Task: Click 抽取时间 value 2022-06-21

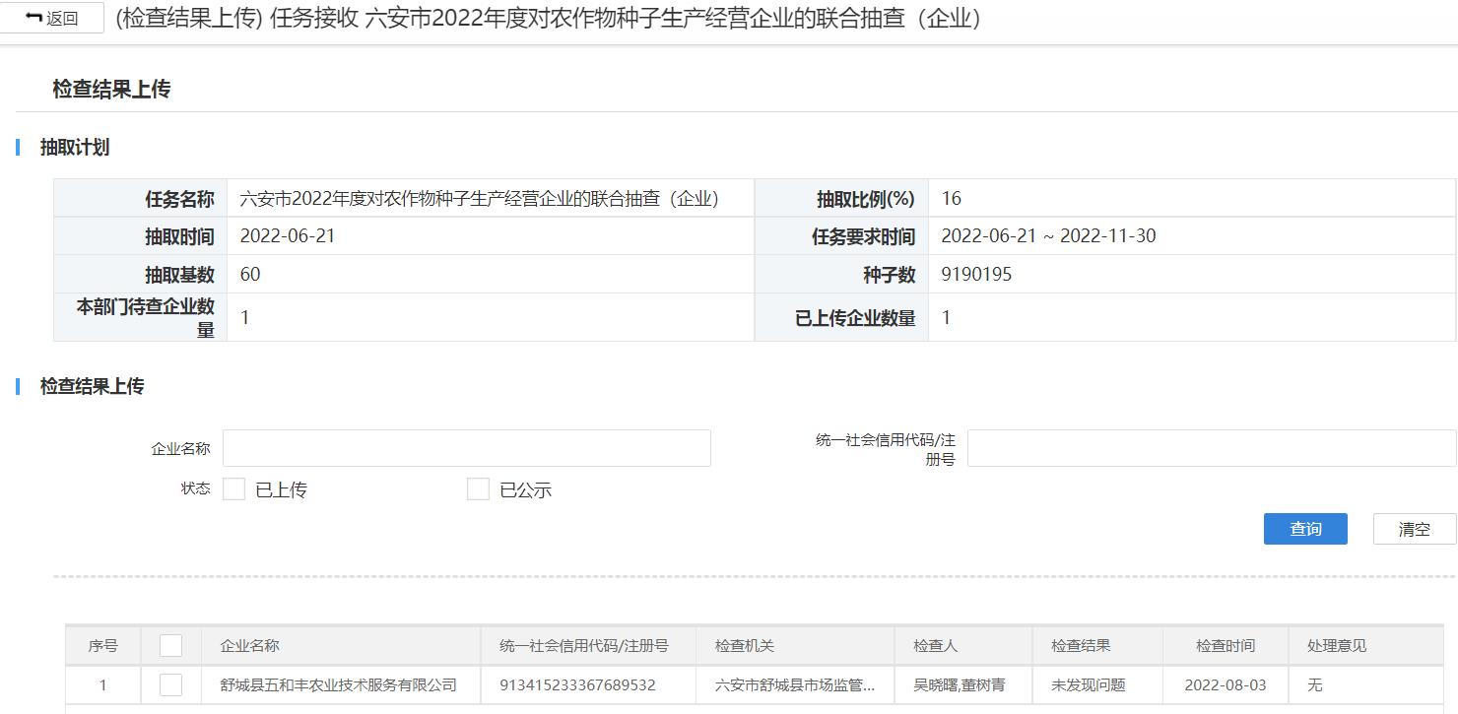Action: tap(288, 236)
